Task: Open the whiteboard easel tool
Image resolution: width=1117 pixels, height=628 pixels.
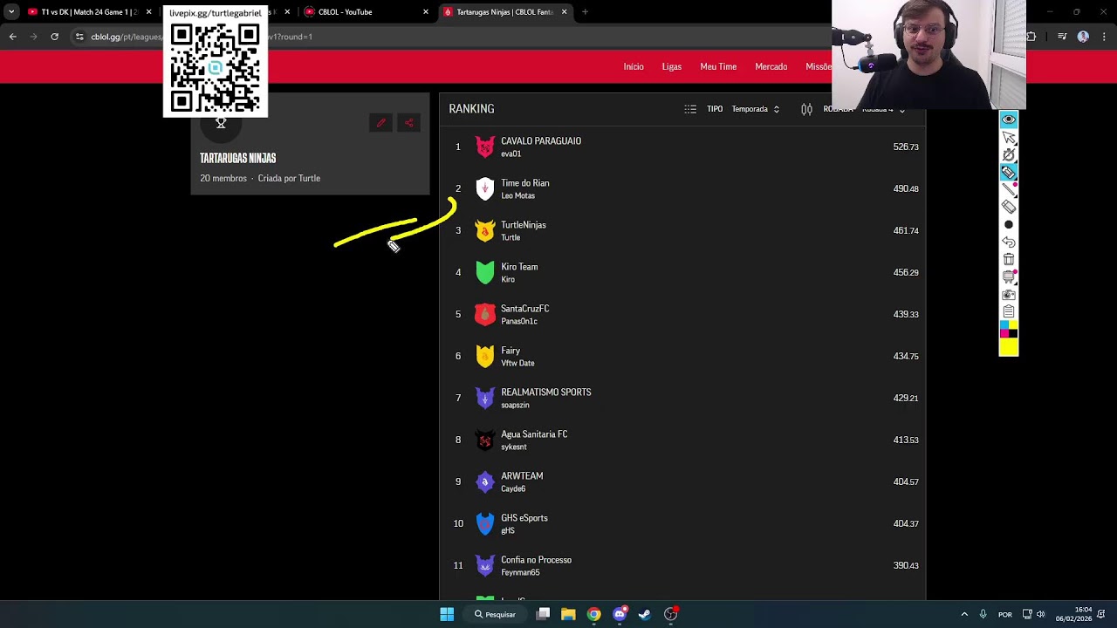Action: coord(1008,276)
